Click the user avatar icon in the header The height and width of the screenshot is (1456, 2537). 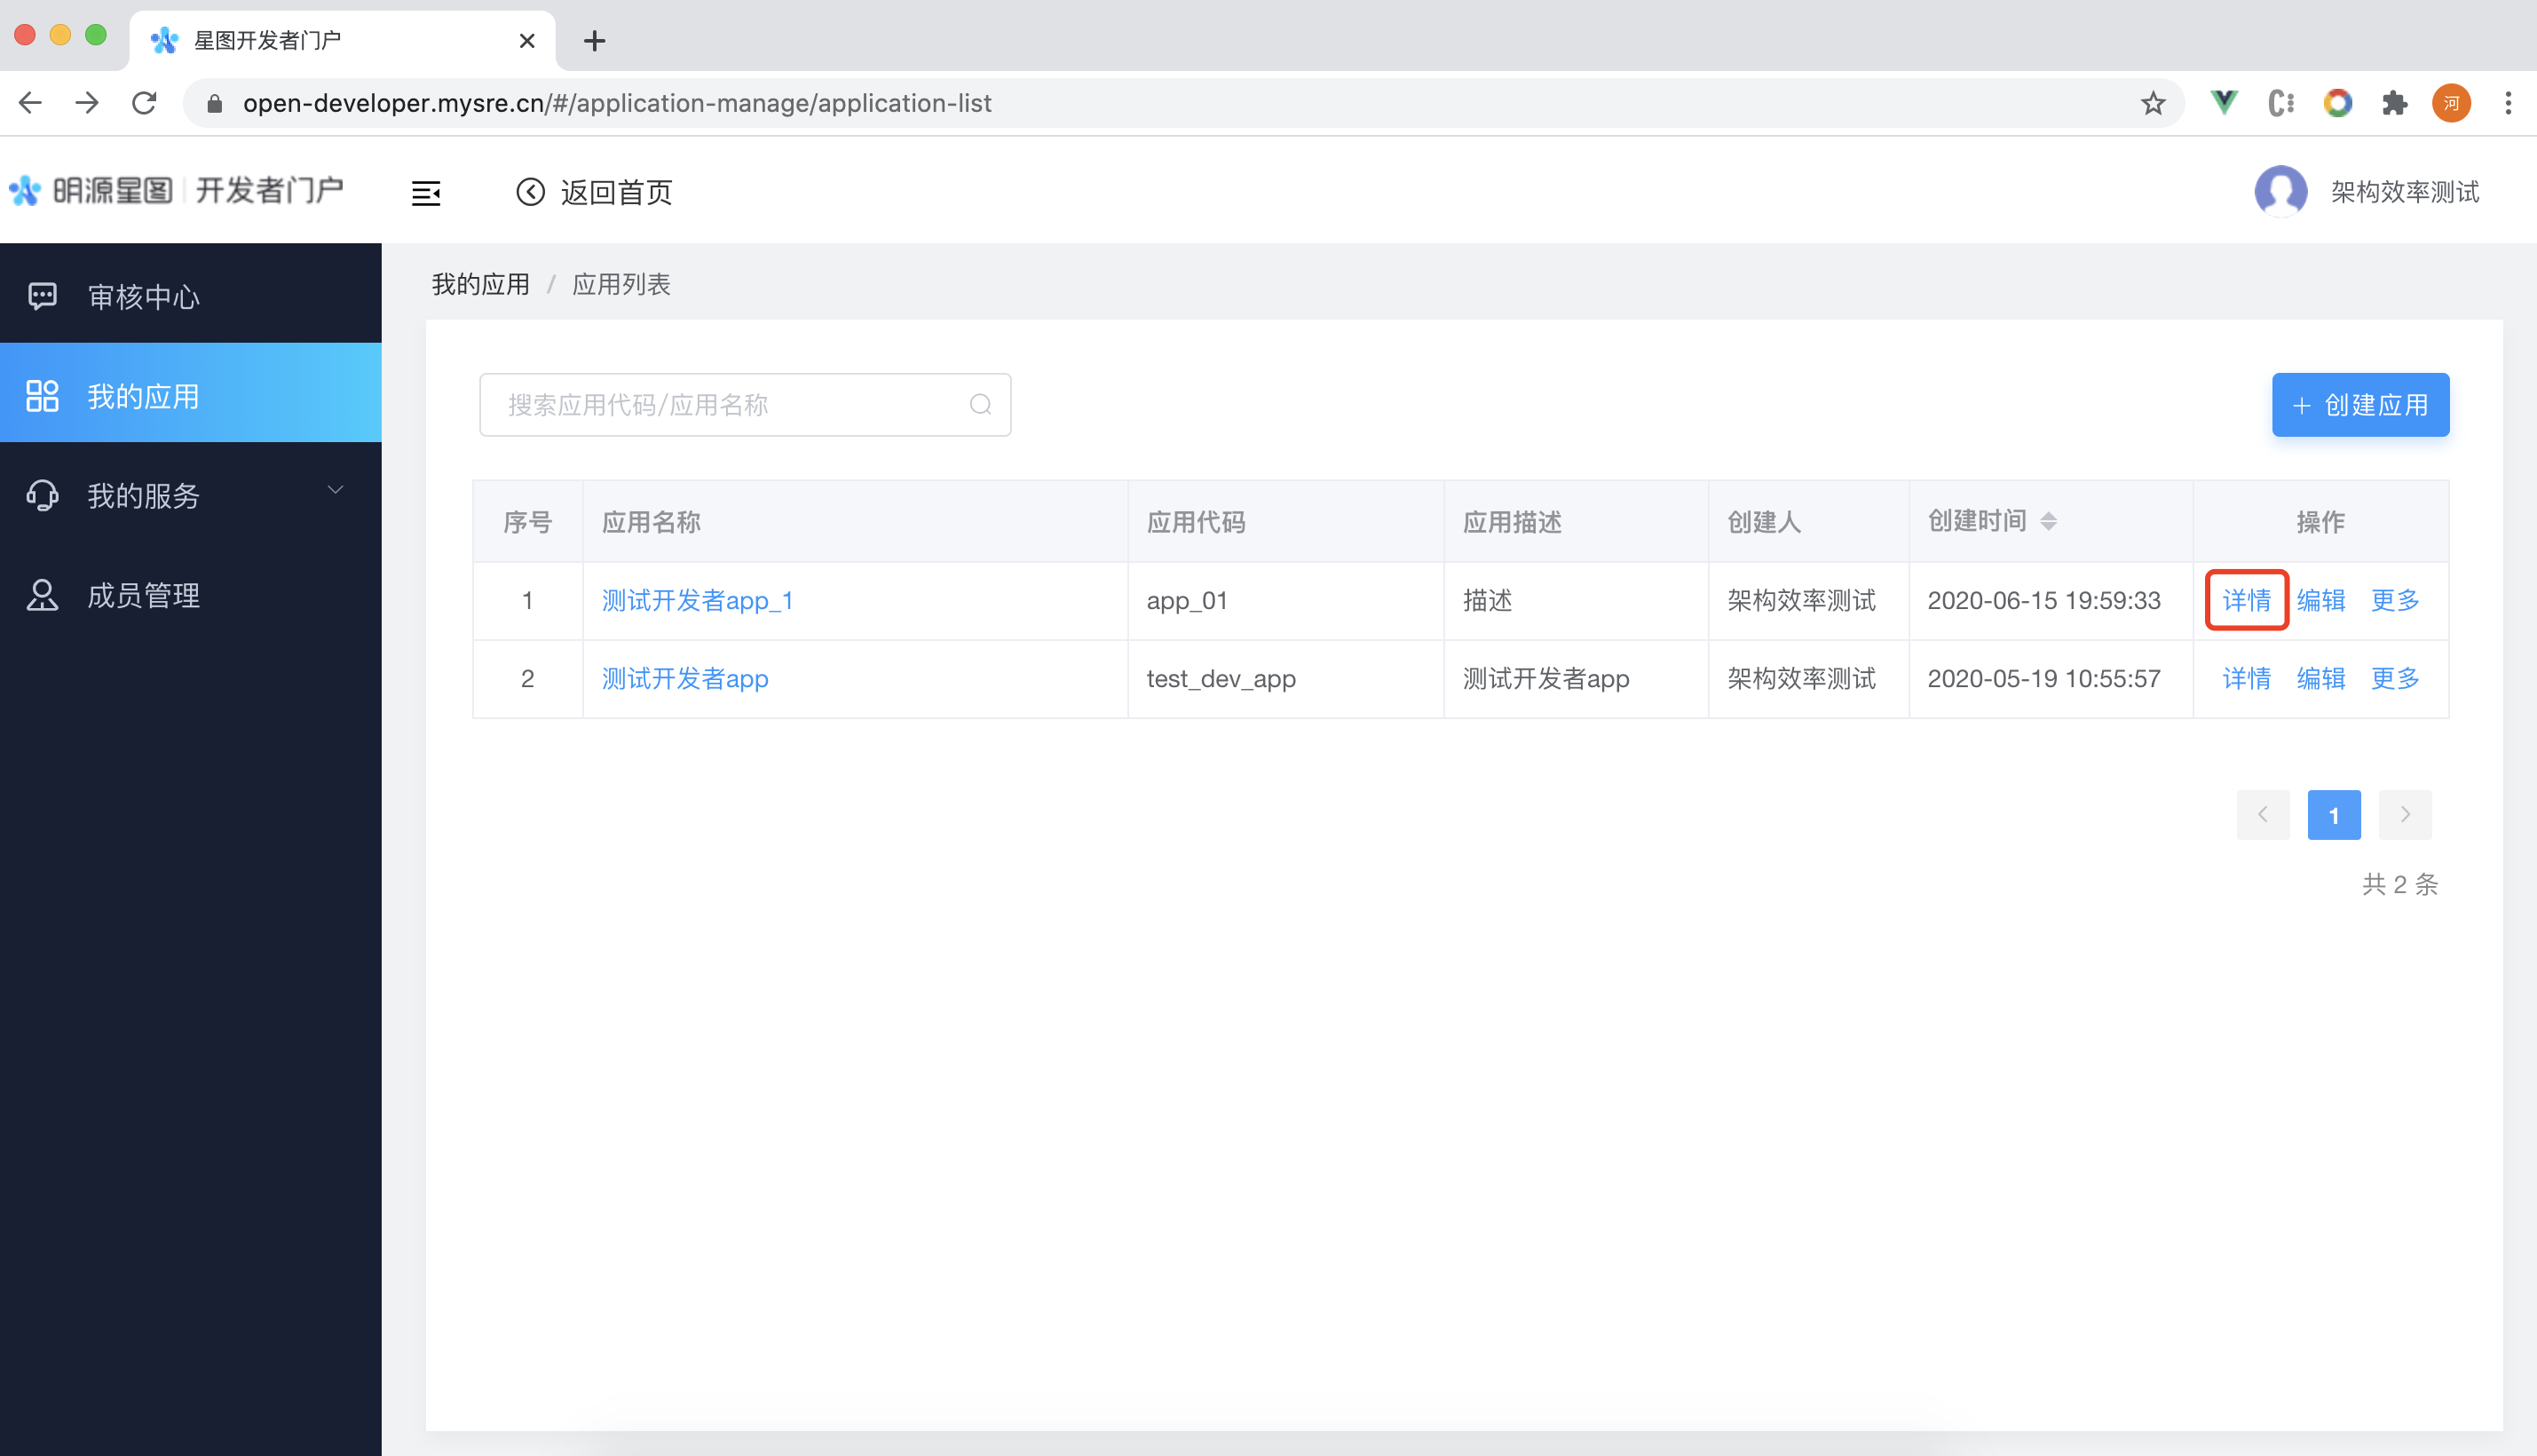tap(2280, 191)
